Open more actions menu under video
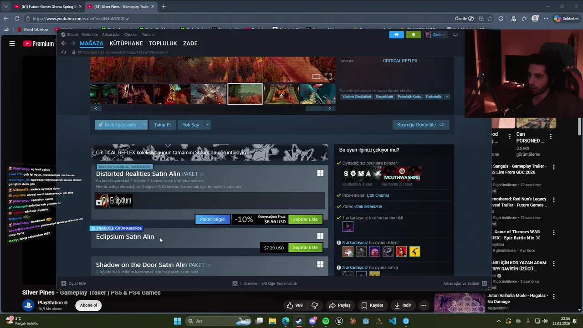The height and width of the screenshot is (328, 583). tap(424, 305)
